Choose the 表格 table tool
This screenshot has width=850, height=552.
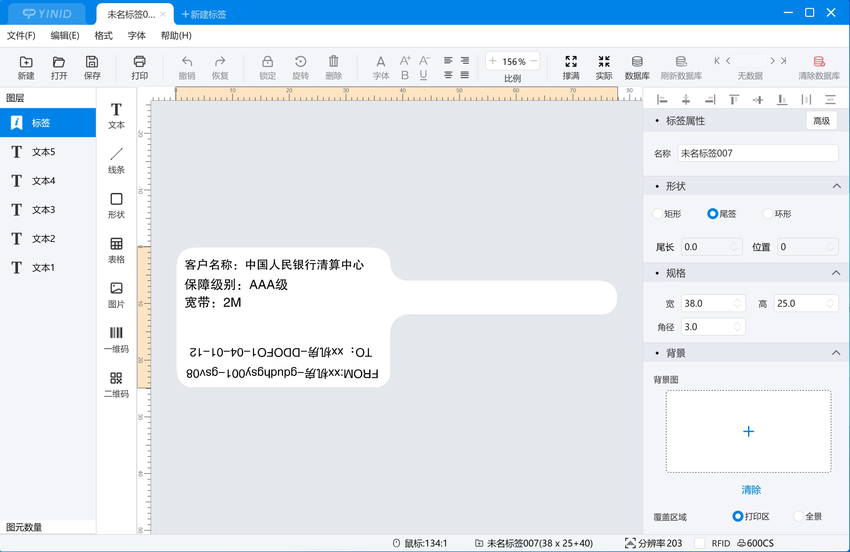point(116,250)
